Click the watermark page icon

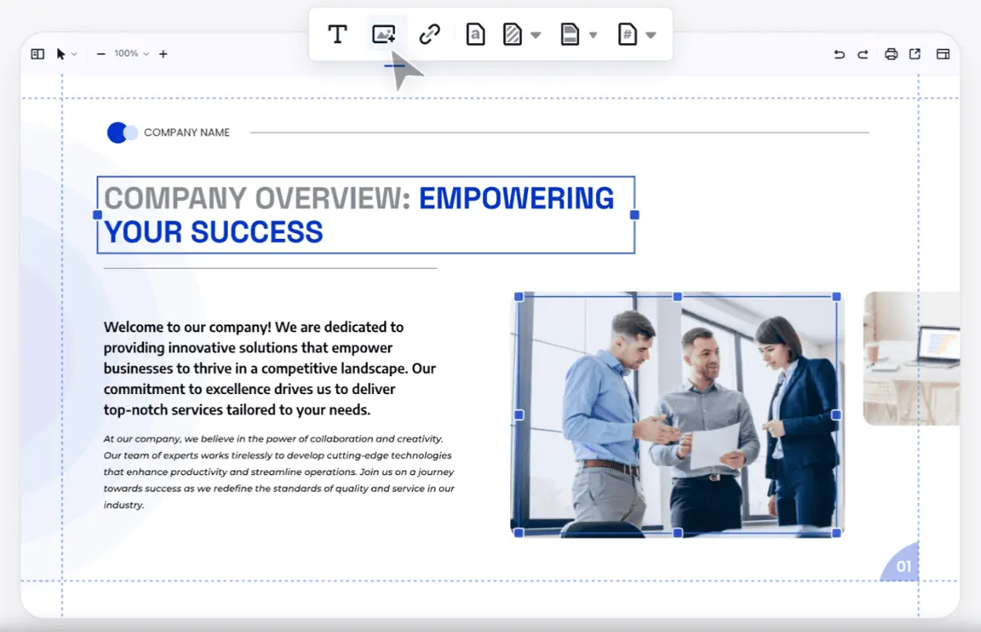click(x=476, y=34)
